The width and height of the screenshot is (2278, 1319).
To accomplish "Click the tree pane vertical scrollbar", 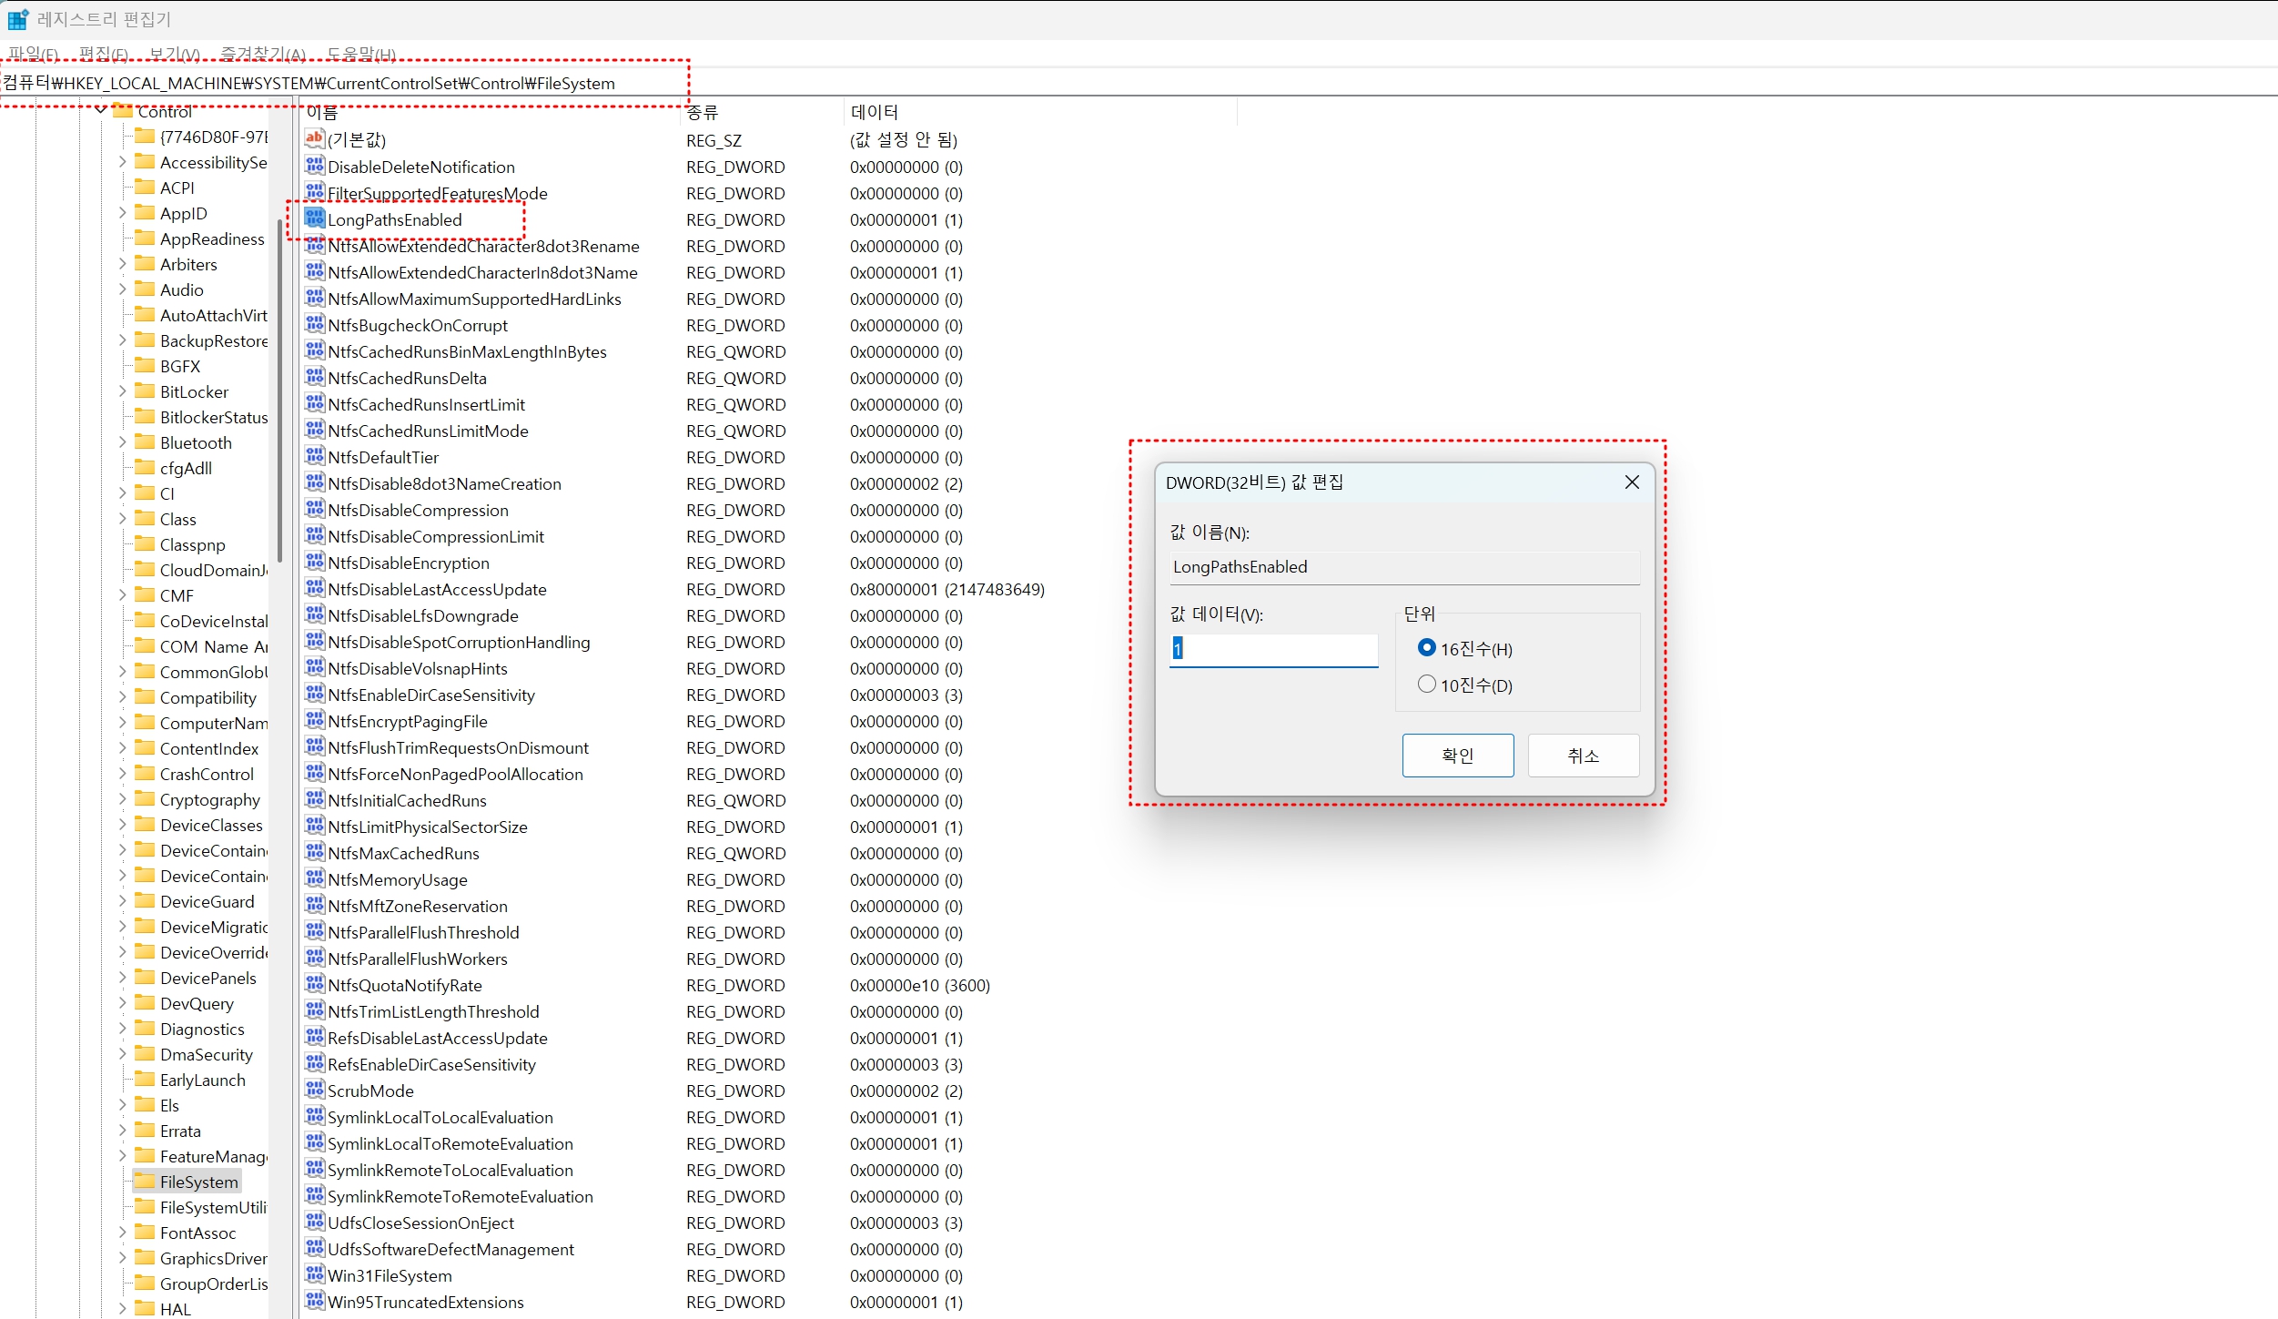I will 279,391.
